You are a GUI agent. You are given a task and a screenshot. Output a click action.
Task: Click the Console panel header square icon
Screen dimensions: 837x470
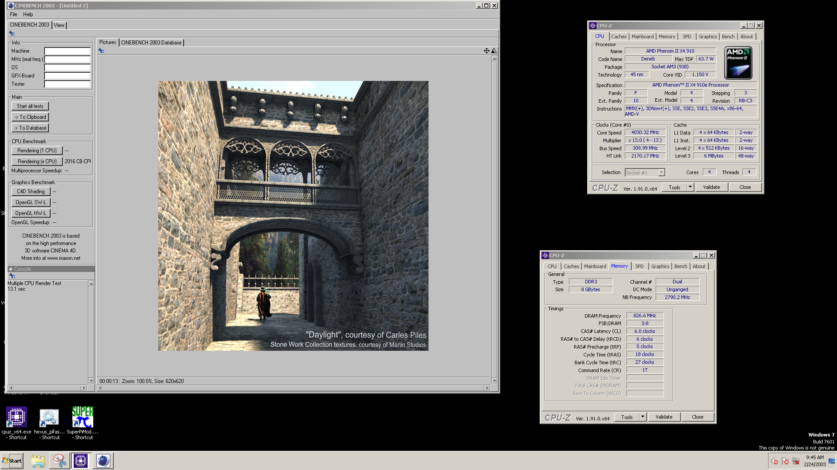click(10, 269)
